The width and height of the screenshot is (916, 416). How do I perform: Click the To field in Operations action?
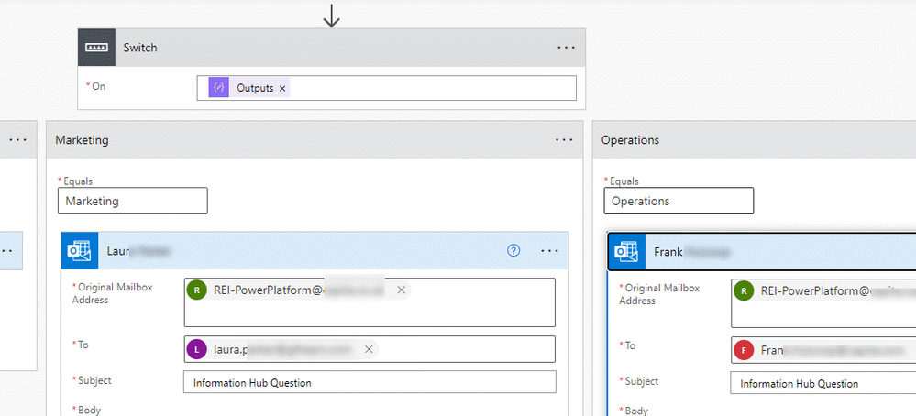click(823, 350)
